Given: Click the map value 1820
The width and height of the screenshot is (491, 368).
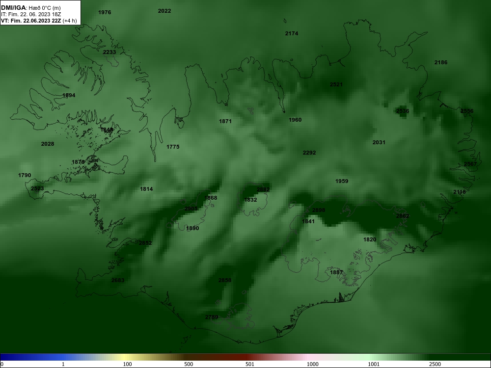Looking at the screenshot, I should point(370,240).
